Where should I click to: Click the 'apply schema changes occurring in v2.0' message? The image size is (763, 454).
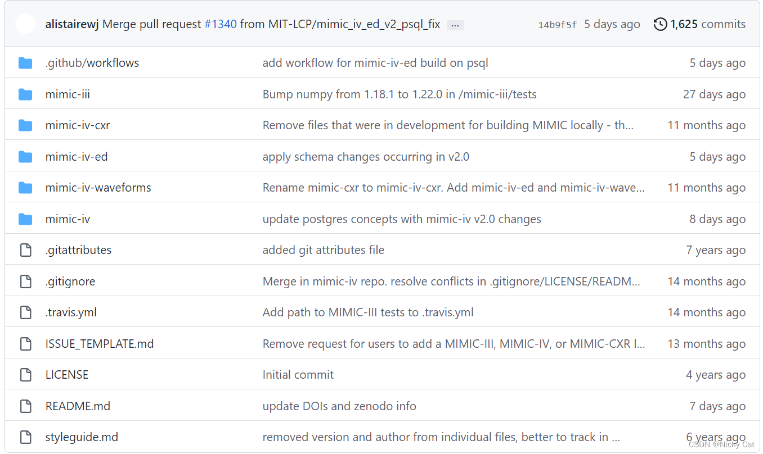[366, 156]
